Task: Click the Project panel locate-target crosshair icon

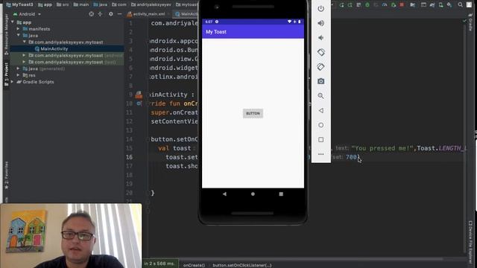Action: click(91, 14)
